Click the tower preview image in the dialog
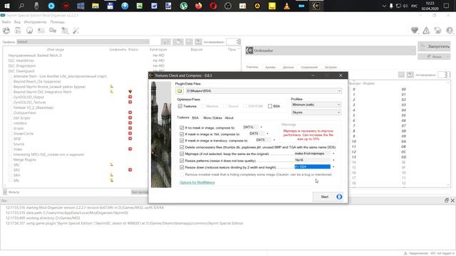Viewport: 456px width, 256px height. pos(161,134)
